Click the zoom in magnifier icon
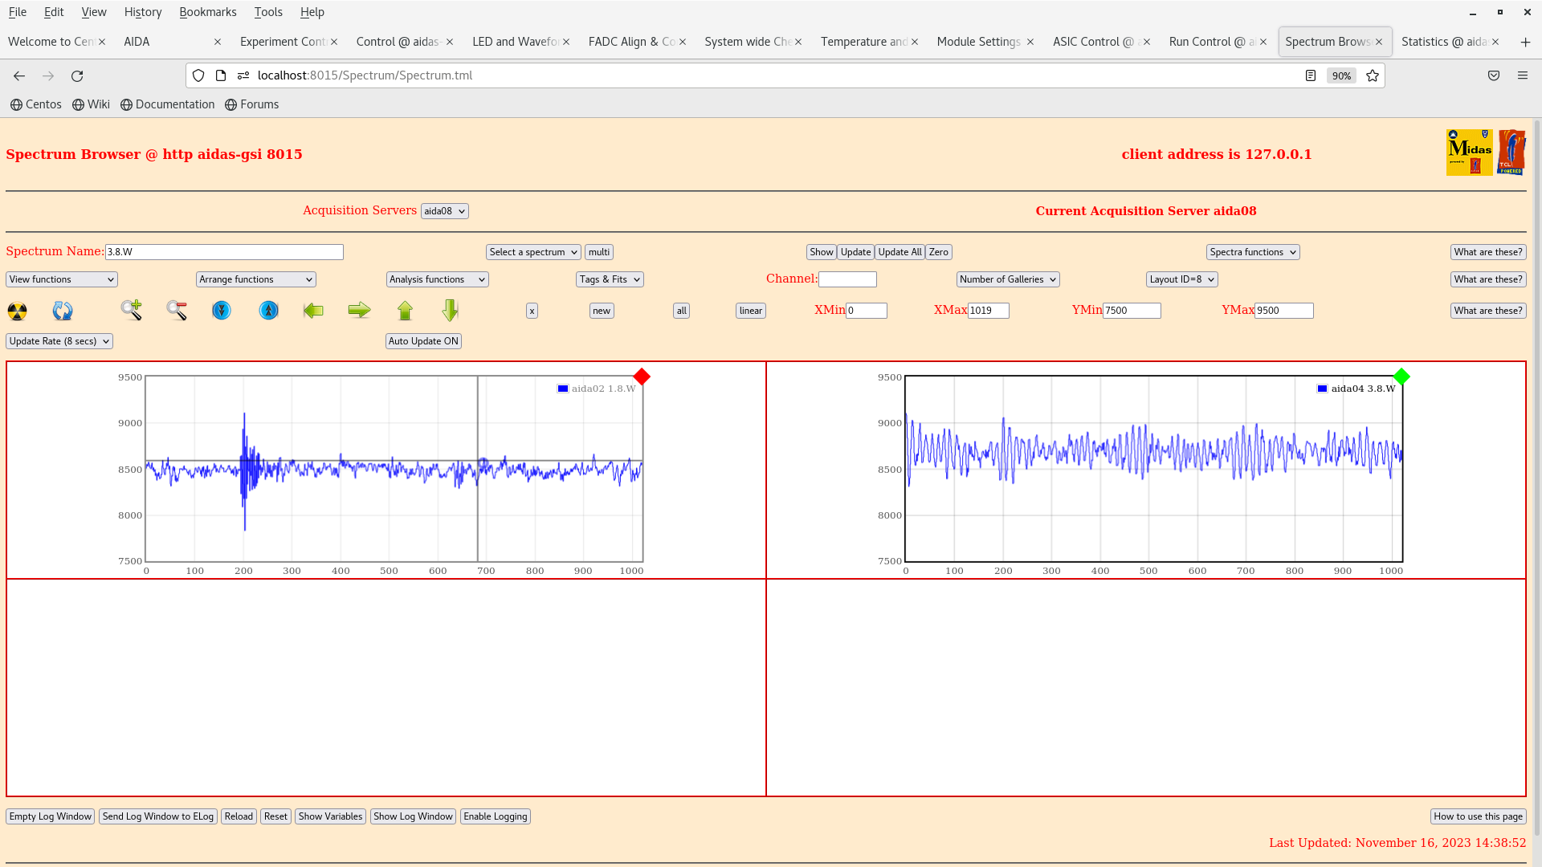This screenshot has width=1542, height=867. tap(132, 311)
